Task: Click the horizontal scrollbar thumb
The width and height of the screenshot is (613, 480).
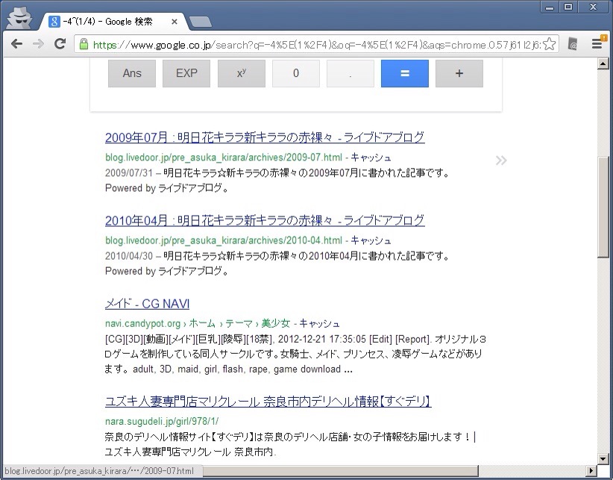Action: coord(340,470)
